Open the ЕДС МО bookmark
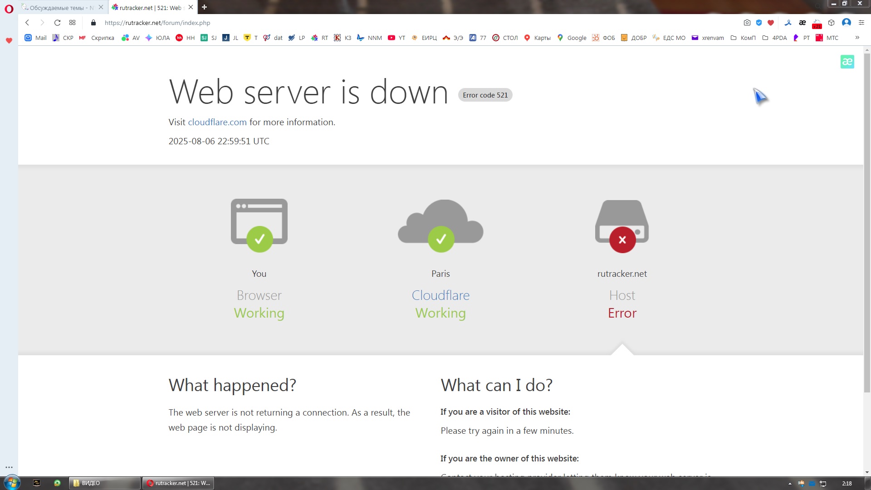The image size is (871, 490). [x=669, y=38]
